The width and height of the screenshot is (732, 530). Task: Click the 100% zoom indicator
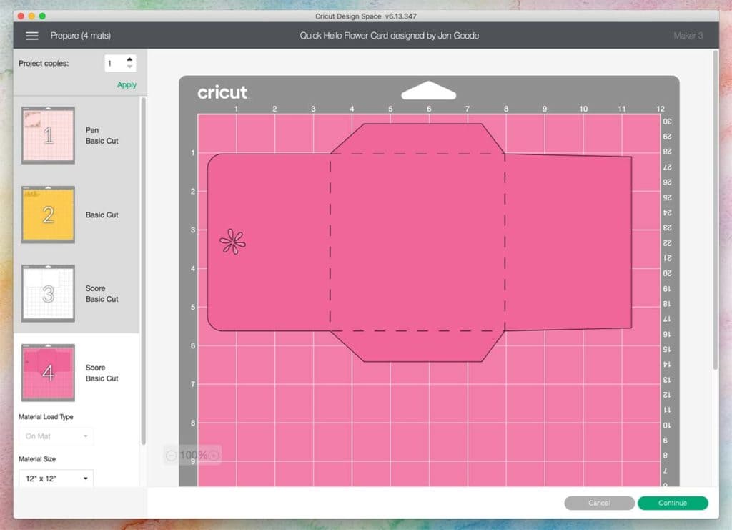tap(192, 454)
